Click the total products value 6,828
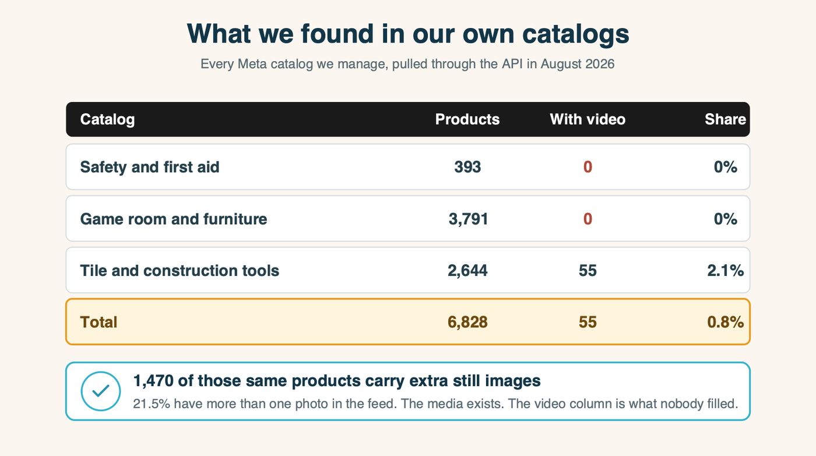This screenshot has width=816, height=456. pos(468,322)
